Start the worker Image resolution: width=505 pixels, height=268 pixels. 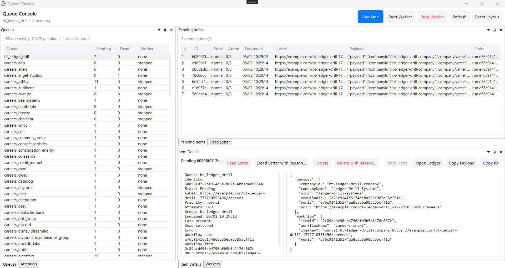[x=400, y=17]
